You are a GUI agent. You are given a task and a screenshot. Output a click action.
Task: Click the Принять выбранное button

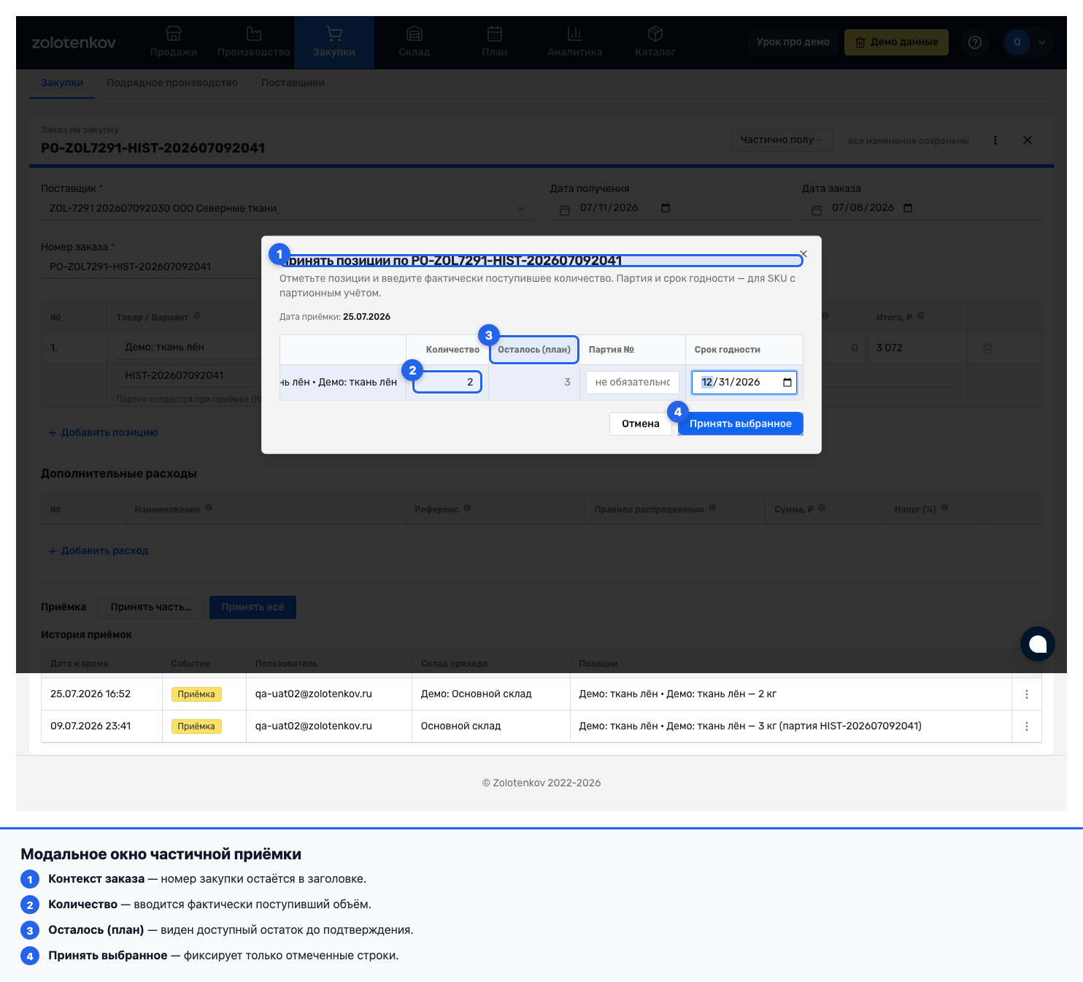click(741, 423)
